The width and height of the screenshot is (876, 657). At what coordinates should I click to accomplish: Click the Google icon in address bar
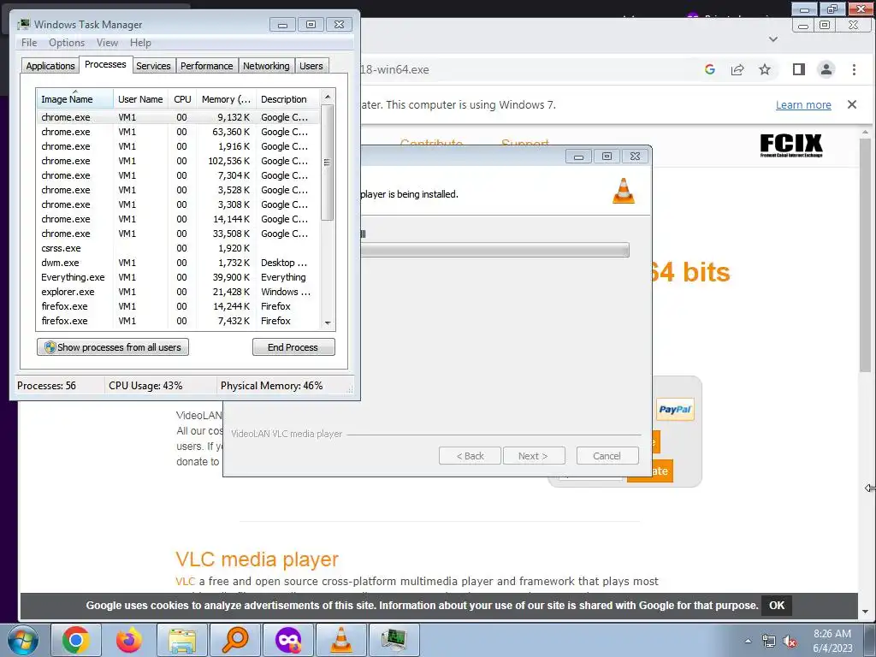[710, 69]
